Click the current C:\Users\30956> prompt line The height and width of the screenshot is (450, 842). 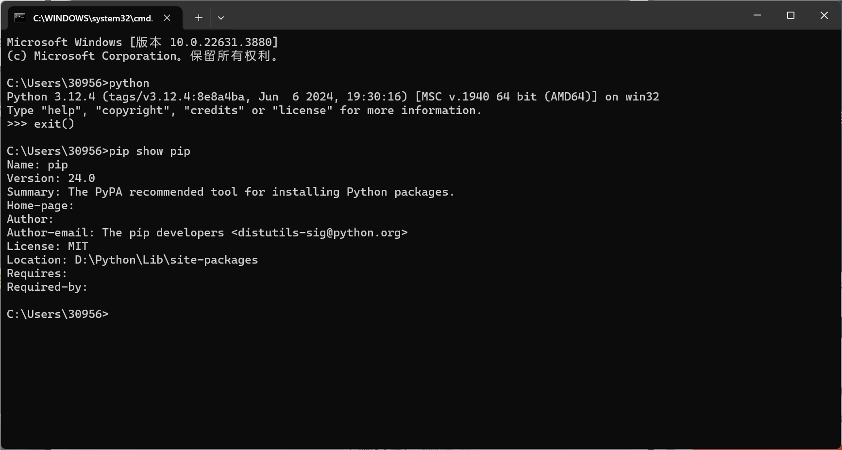(x=58, y=314)
